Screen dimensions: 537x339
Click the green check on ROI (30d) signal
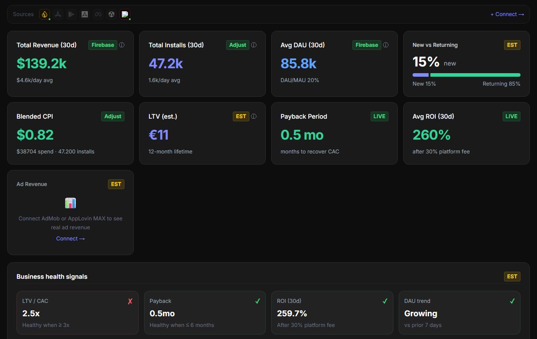385,302
